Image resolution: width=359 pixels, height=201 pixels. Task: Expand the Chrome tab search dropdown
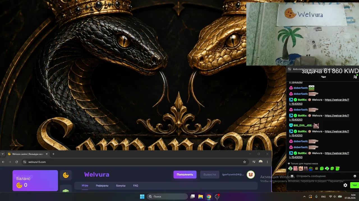[3, 154]
